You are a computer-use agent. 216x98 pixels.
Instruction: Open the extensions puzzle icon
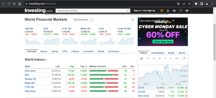(196, 4)
